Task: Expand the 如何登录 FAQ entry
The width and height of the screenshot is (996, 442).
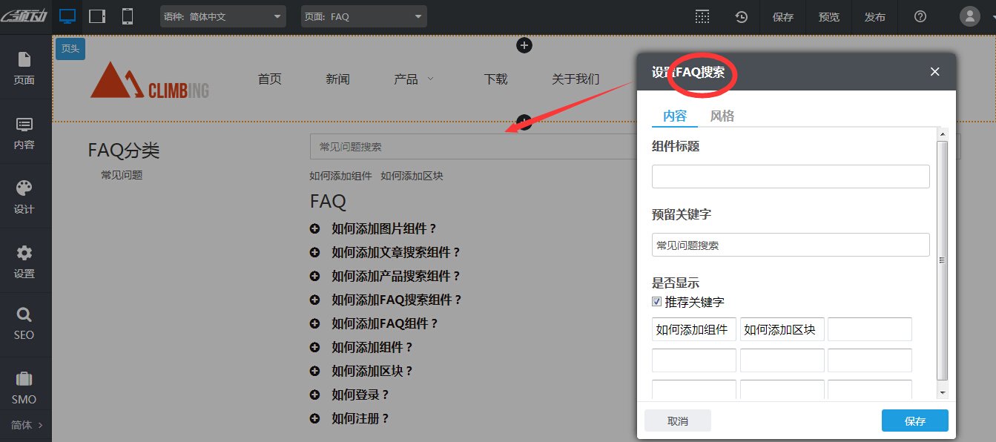Action: [x=314, y=395]
